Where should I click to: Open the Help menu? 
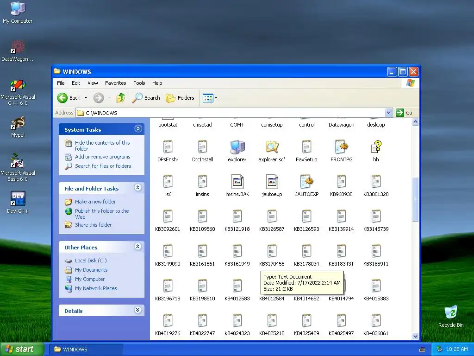(x=157, y=83)
